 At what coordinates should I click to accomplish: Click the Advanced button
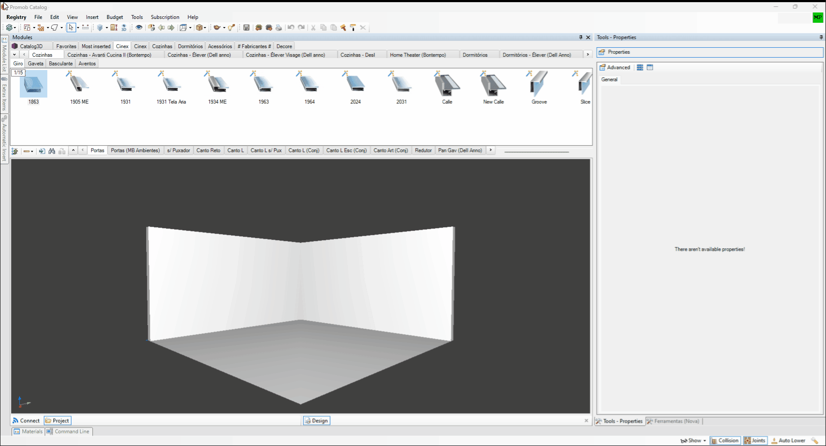615,67
